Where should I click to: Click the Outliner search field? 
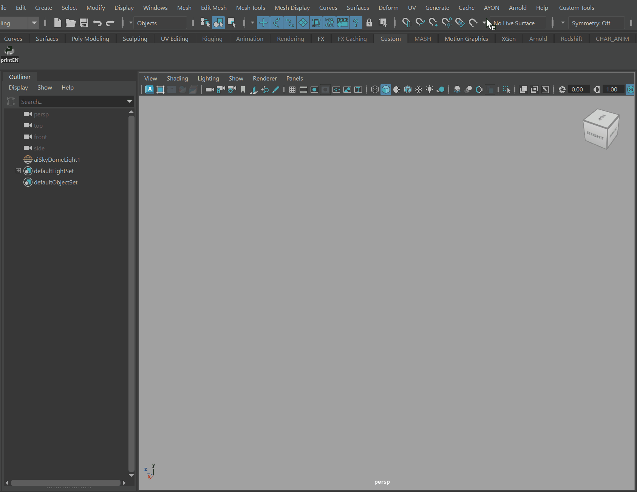coord(72,101)
